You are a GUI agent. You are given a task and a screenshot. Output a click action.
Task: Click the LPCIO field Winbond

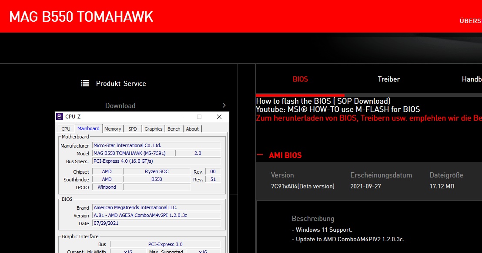click(107, 187)
